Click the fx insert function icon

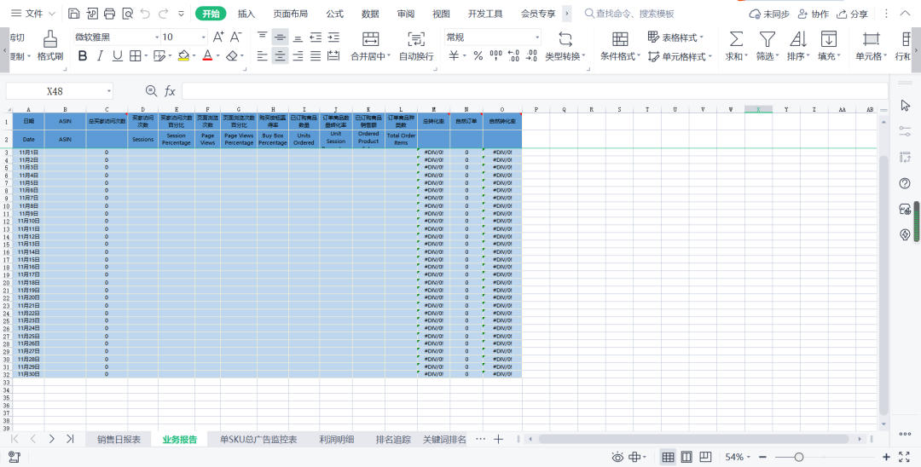(170, 91)
